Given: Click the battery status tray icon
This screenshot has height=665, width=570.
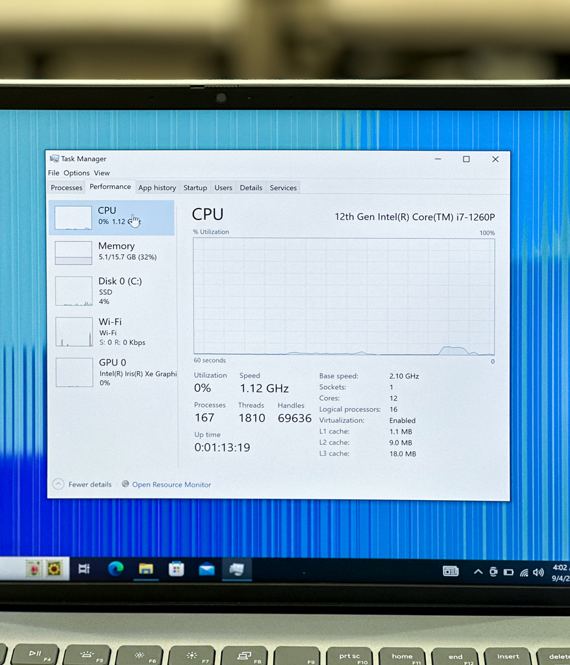Looking at the screenshot, I should coord(508,572).
